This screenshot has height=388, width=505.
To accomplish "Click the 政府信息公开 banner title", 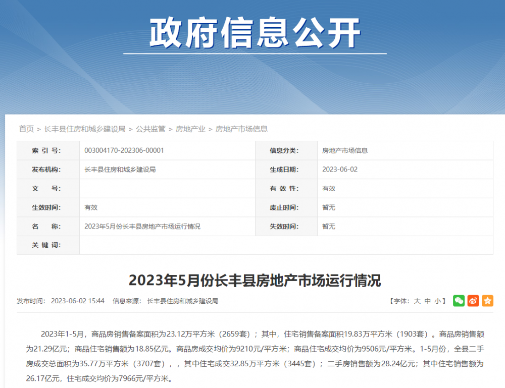I will 255,33.
